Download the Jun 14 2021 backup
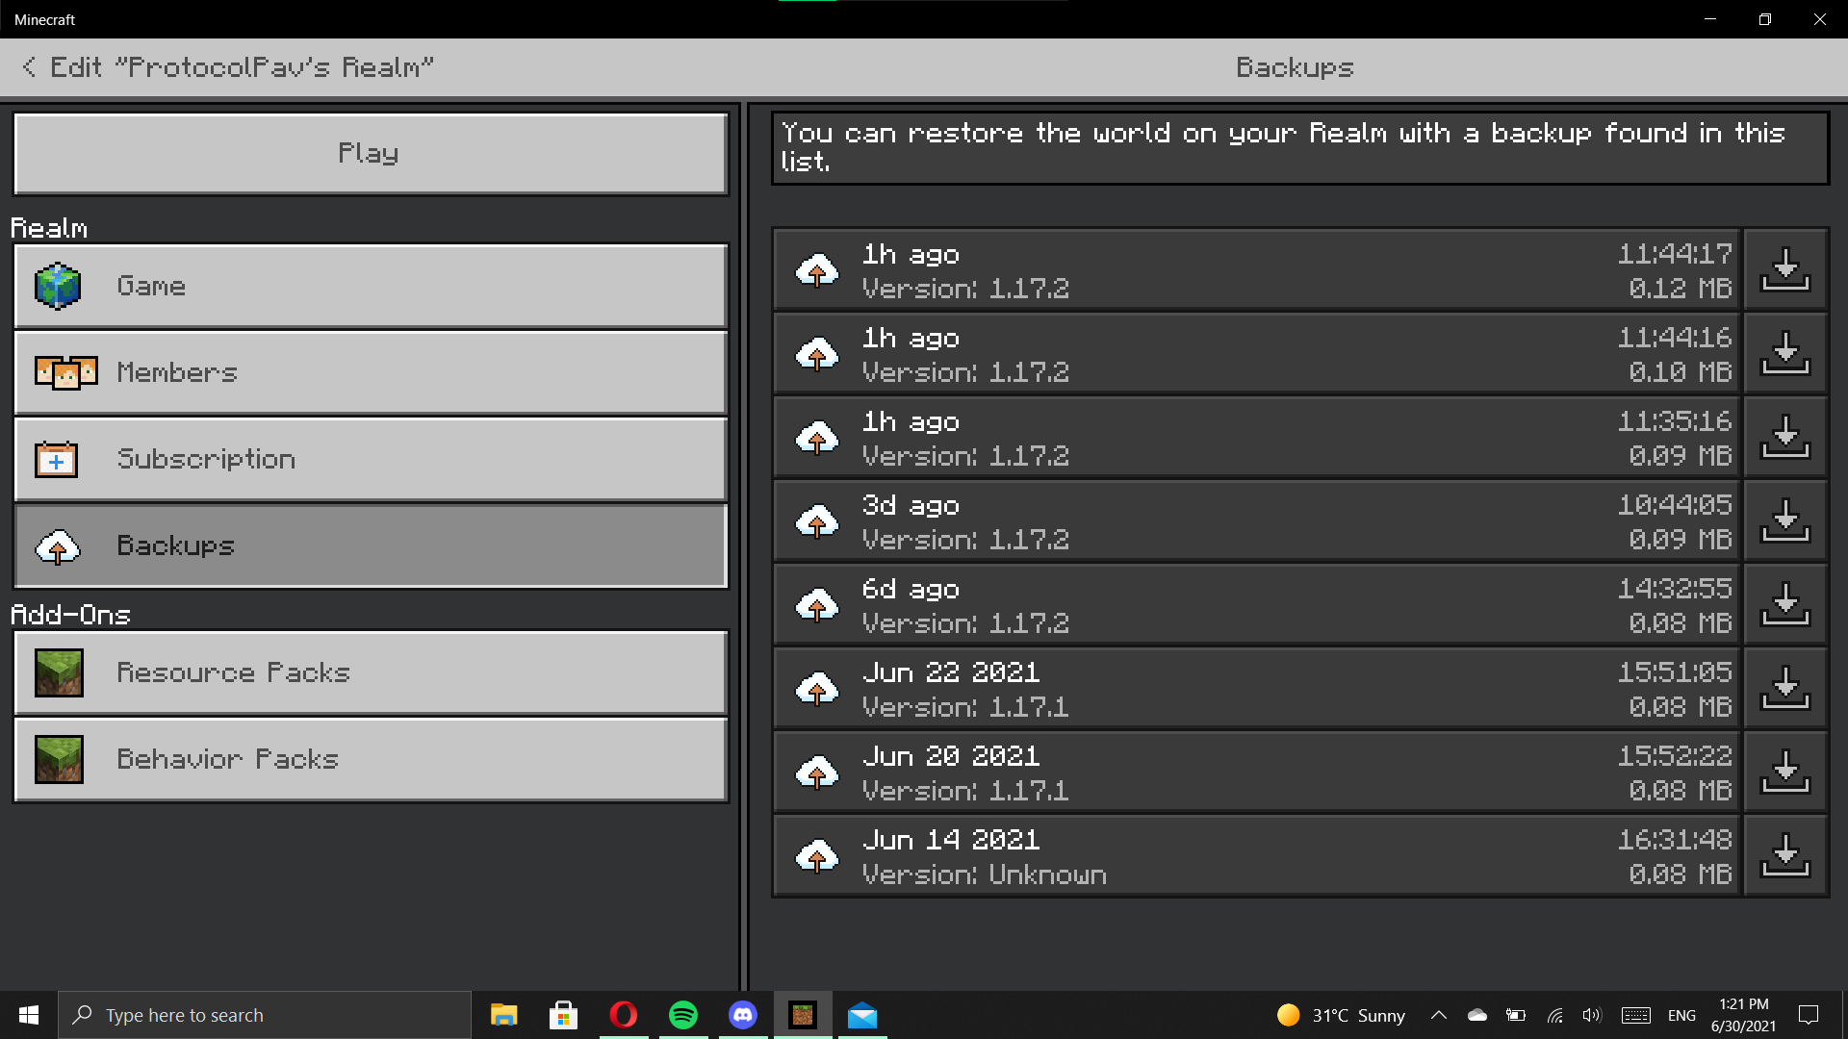 point(1785,855)
